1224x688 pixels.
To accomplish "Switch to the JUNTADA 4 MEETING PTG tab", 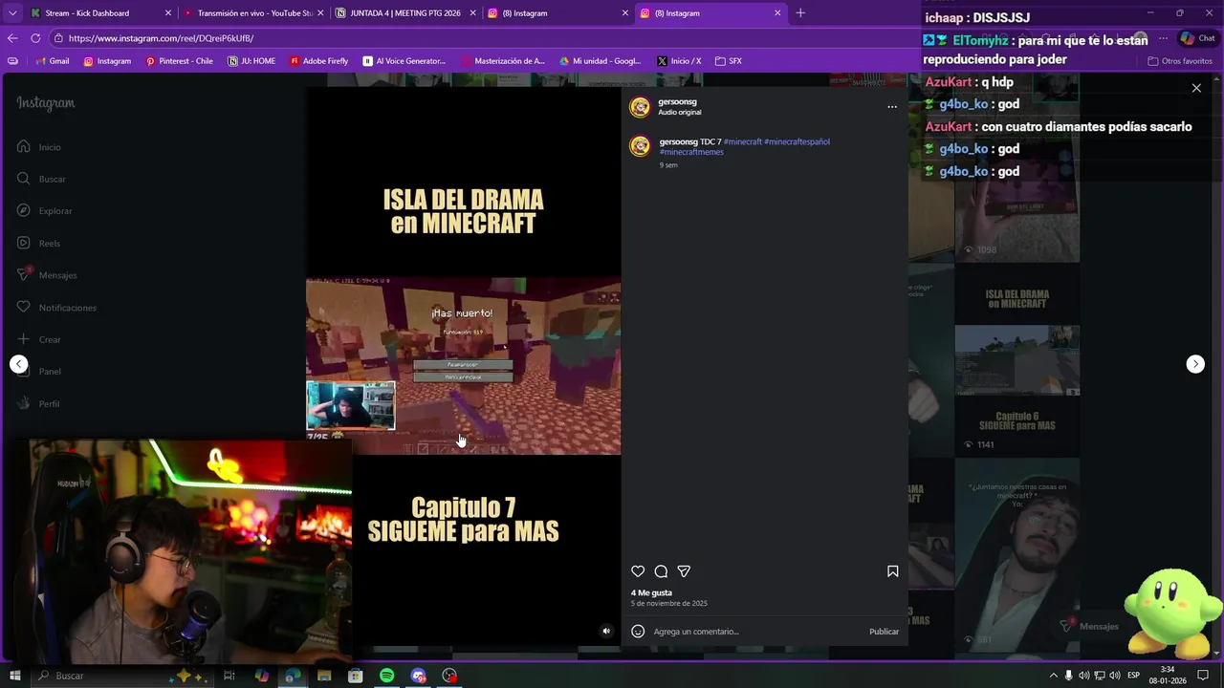I will 405,13.
